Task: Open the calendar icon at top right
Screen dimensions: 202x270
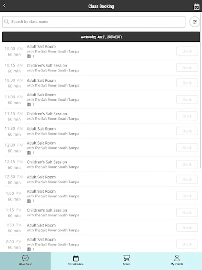Action: (197, 7)
